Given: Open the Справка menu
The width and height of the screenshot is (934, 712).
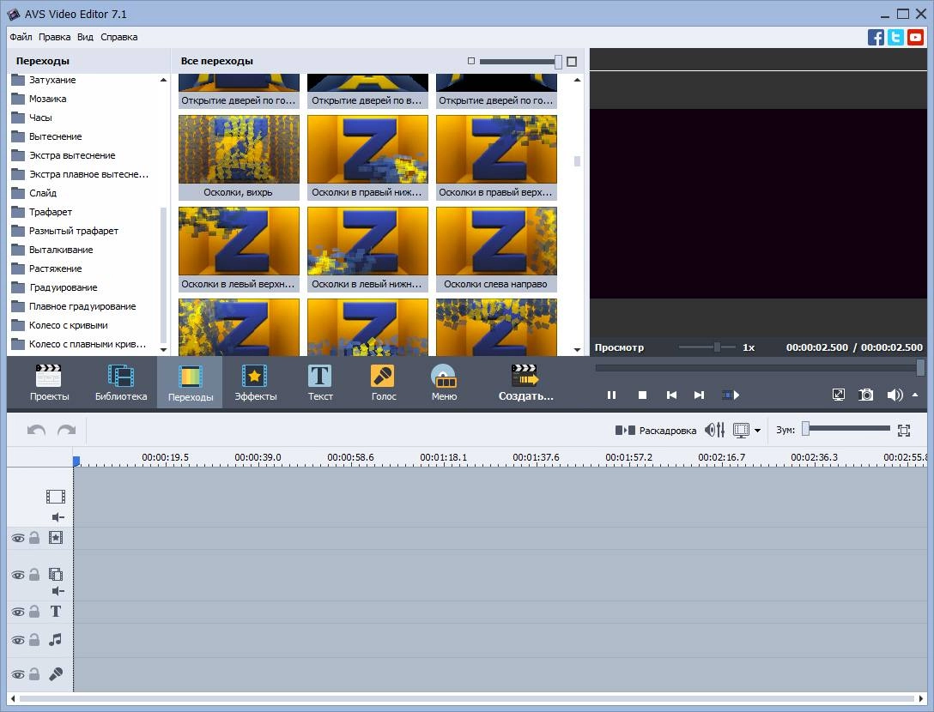Looking at the screenshot, I should [119, 37].
